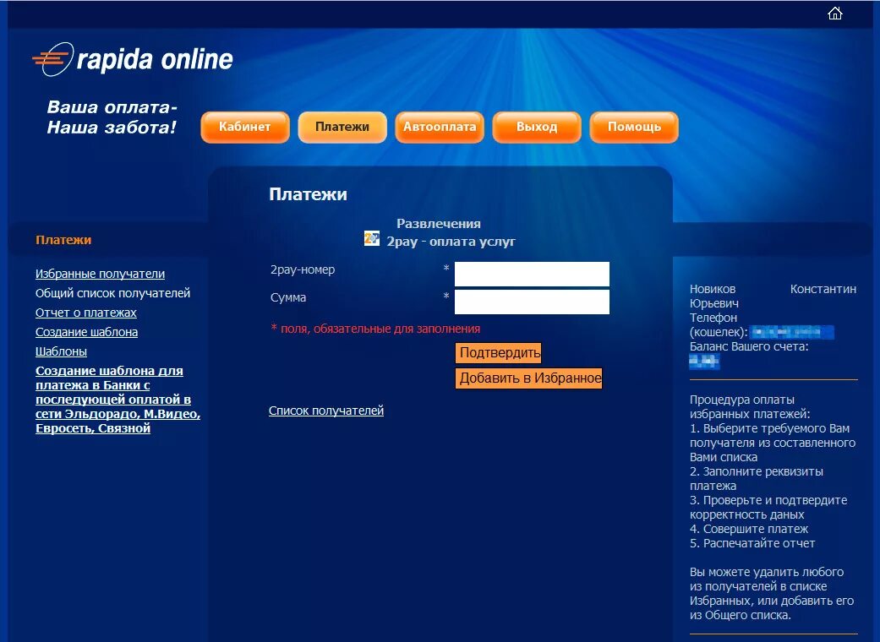Open the Кабинет section
Image resolution: width=880 pixels, height=642 pixels.
244,128
